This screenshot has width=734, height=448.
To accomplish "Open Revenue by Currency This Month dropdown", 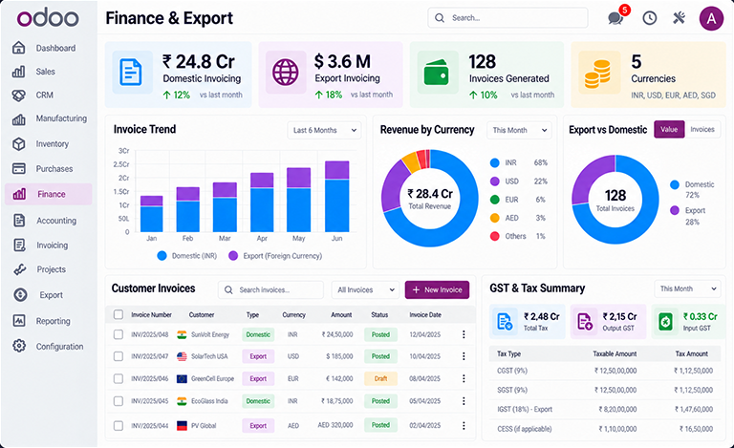I will pyautogui.click(x=519, y=130).
